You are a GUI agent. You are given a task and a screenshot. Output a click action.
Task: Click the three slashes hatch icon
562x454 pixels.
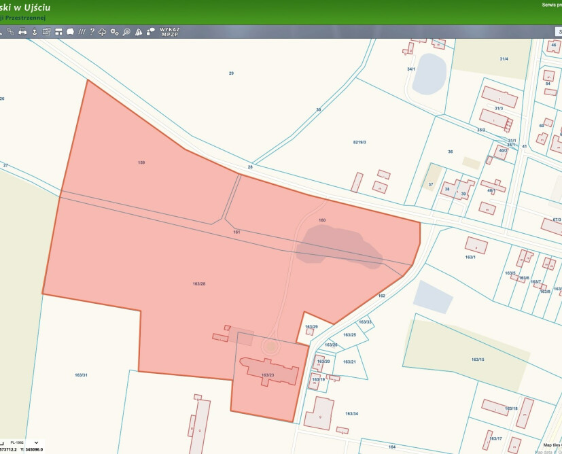(82, 32)
